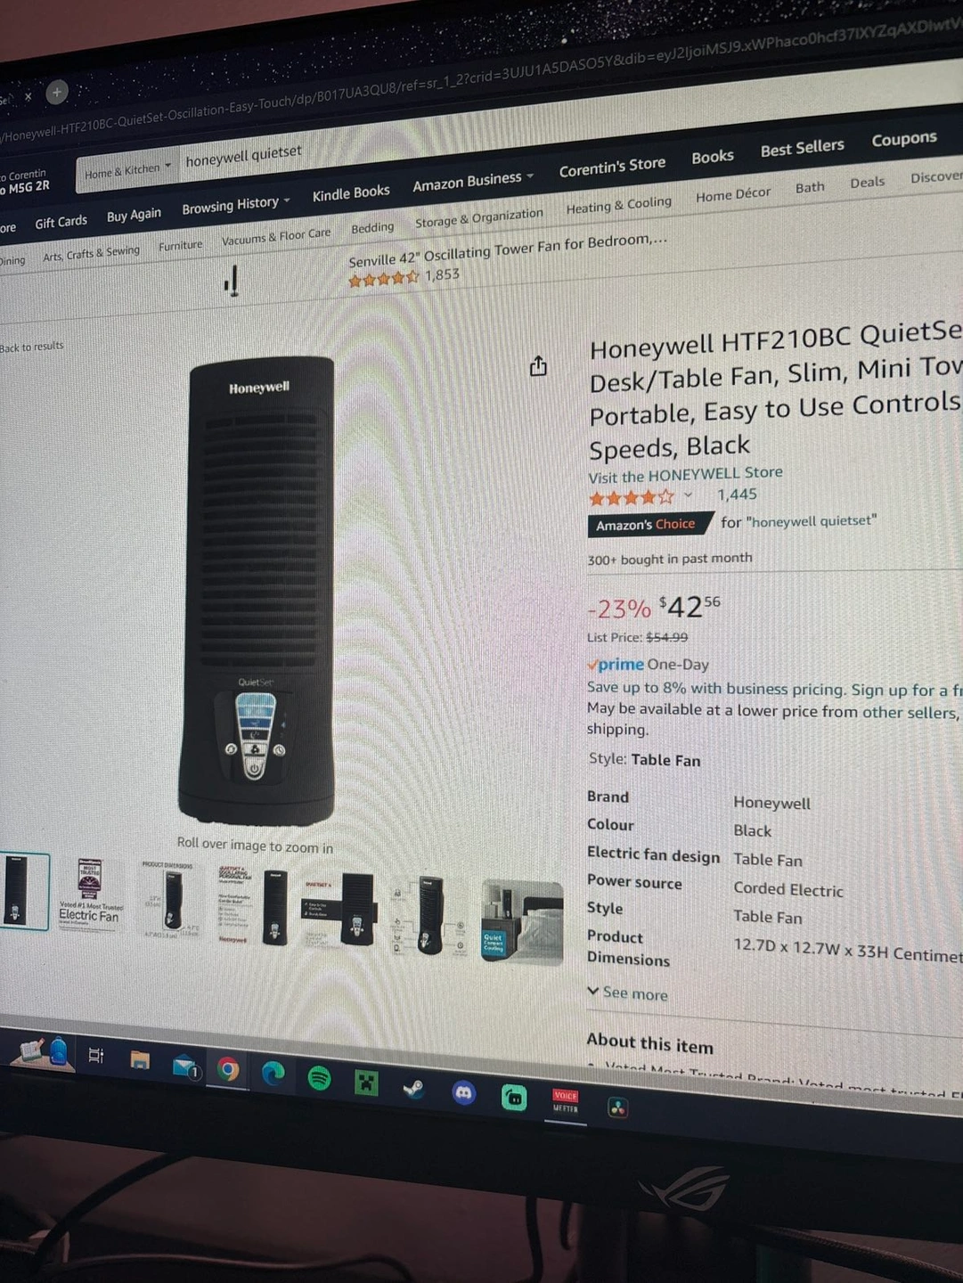Expand See more product details
This screenshot has width=963, height=1283.
tap(627, 993)
